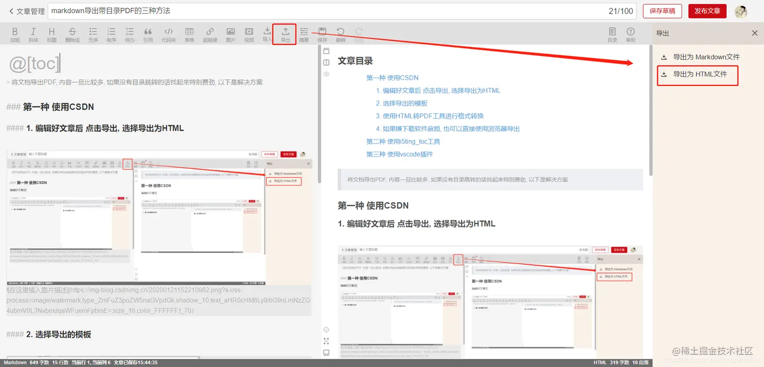Insert a table using the 表格 icon

(189, 34)
